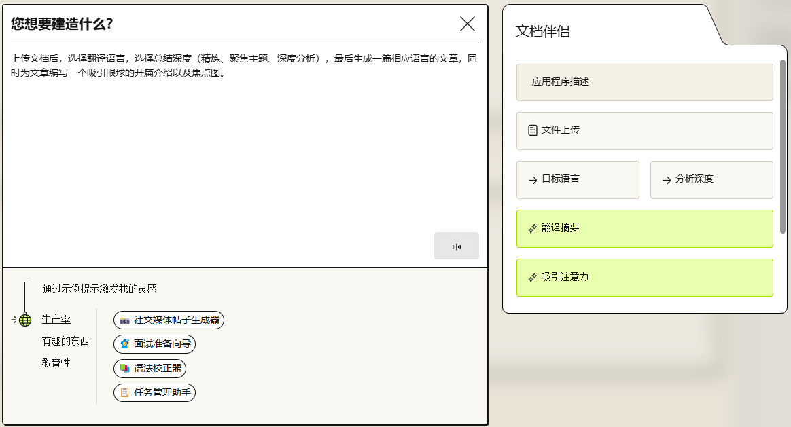Open the 目标语言 input node

coord(578,180)
